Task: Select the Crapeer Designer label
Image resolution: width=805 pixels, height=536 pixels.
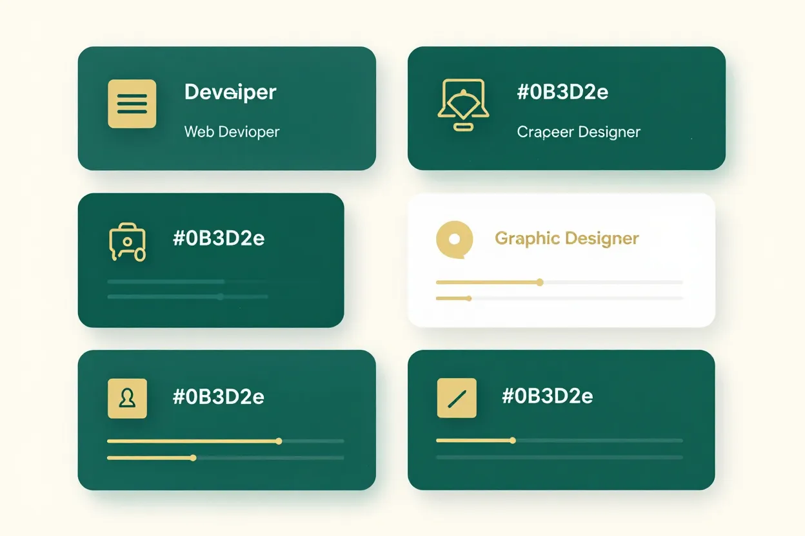Action: tap(579, 132)
